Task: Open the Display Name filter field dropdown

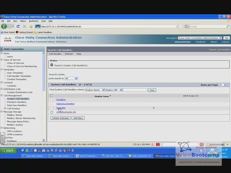Action: (95, 90)
